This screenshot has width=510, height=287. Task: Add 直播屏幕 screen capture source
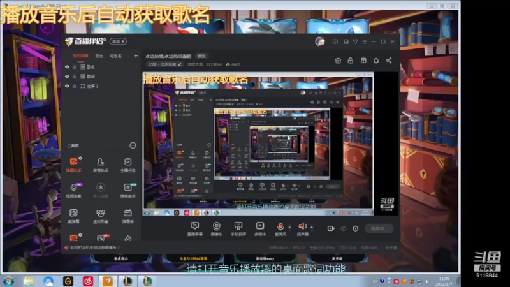click(195, 229)
